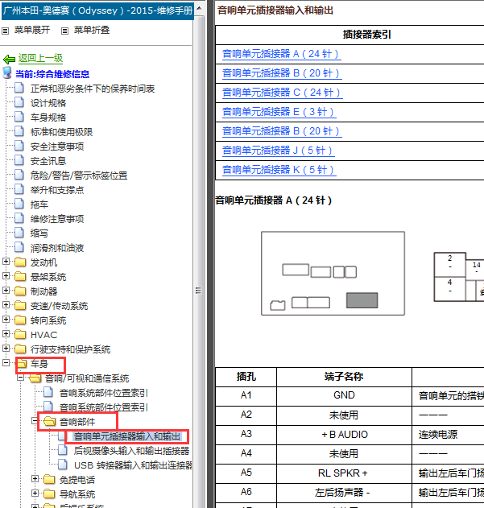Select 正常和恶劣条件下的保养时间表 in tree
This screenshot has width=484, height=508.
pyautogui.click(x=93, y=89)
